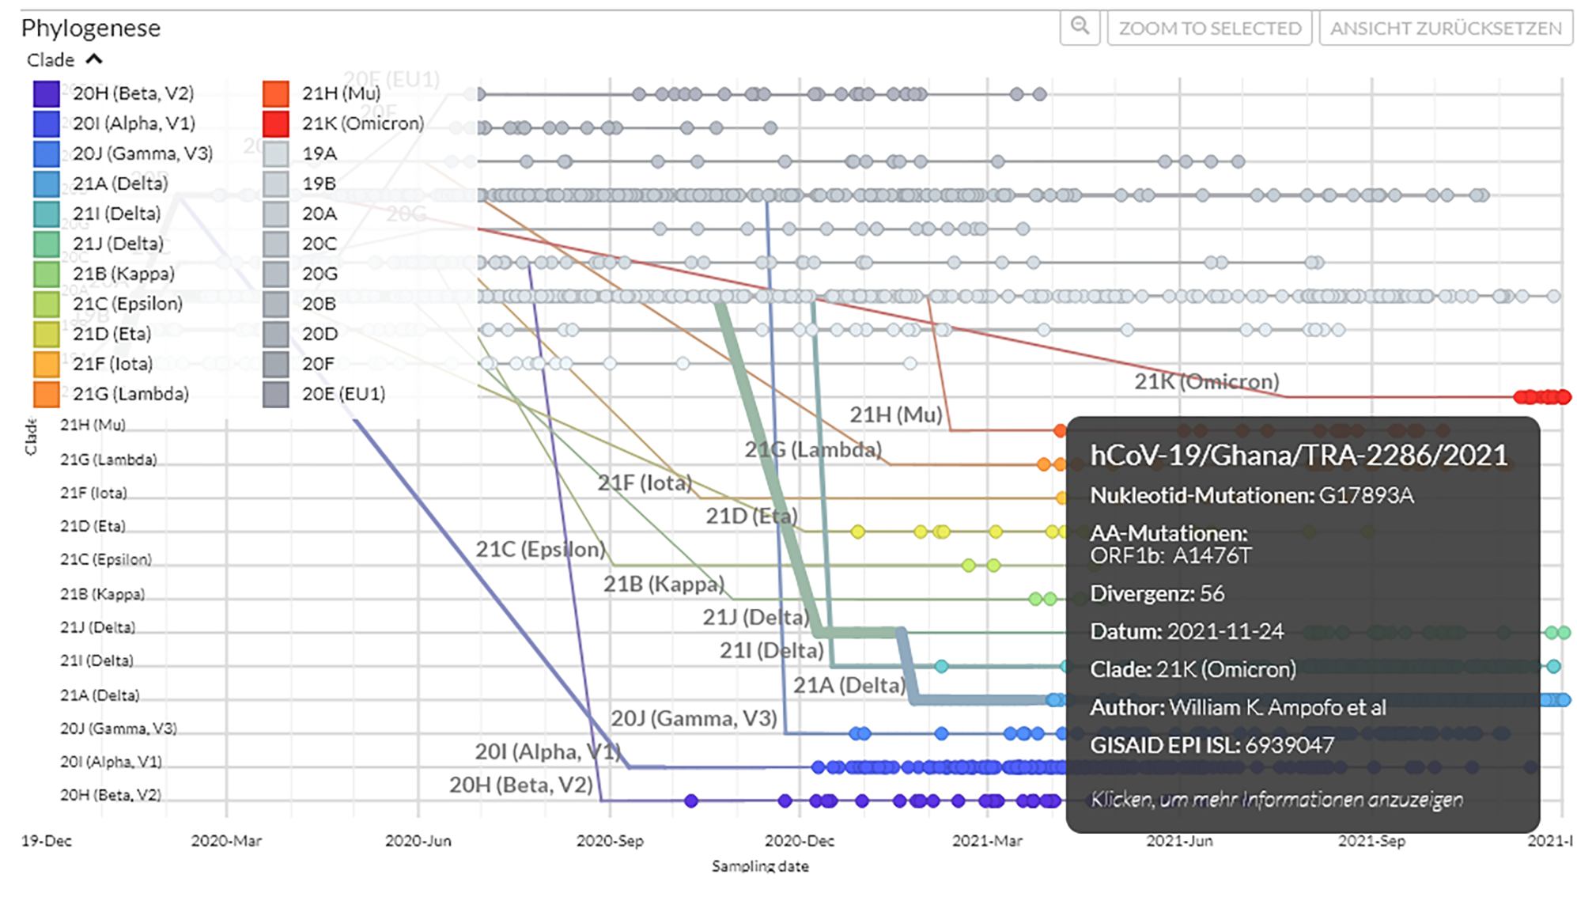1577x897 pixels.
Task: Click the 21K (Omicron) red legend swatch
Action: [275, 123]
